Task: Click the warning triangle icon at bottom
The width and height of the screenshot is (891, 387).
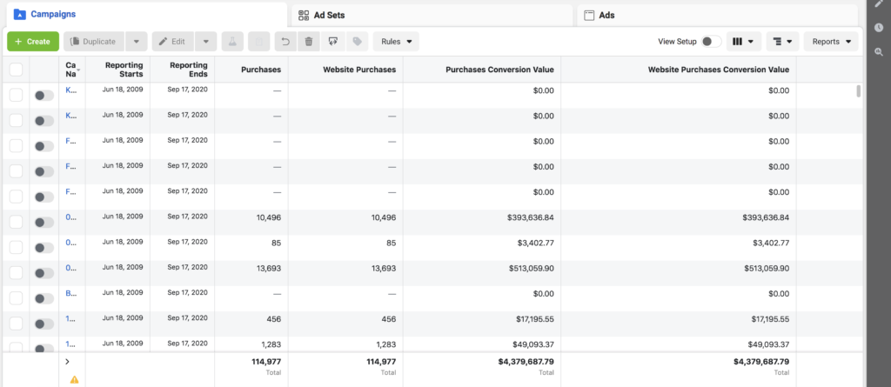Action: (74, 379)
